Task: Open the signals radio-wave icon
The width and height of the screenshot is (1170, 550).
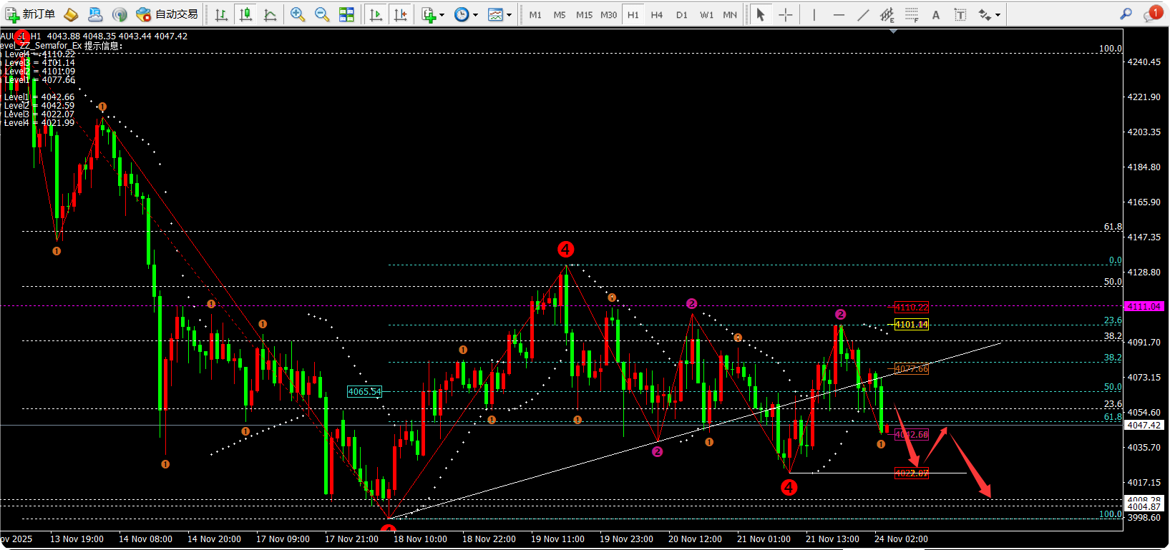Action: 120,14
